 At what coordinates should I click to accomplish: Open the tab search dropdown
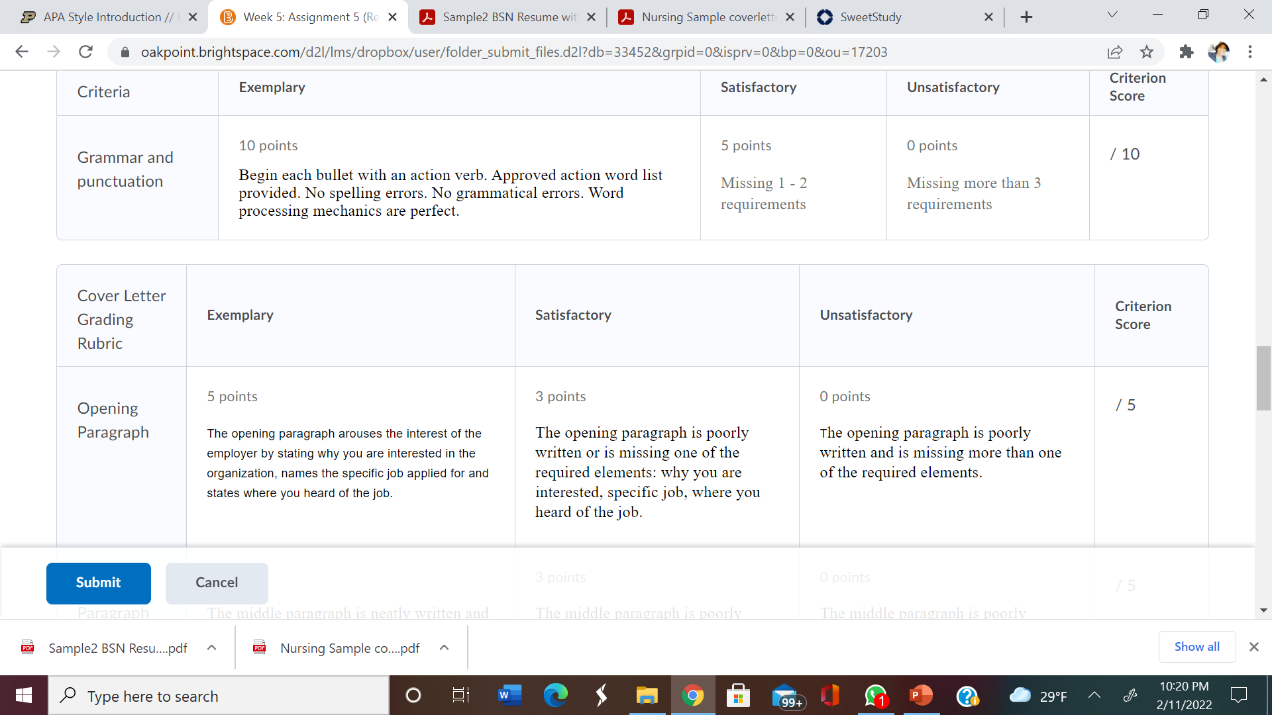[x=1112, y=15]
